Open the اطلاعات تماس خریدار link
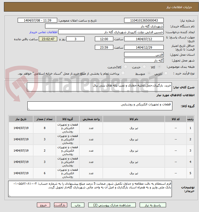The height and width of the screenshot is (212, 199). click(43, 32)
